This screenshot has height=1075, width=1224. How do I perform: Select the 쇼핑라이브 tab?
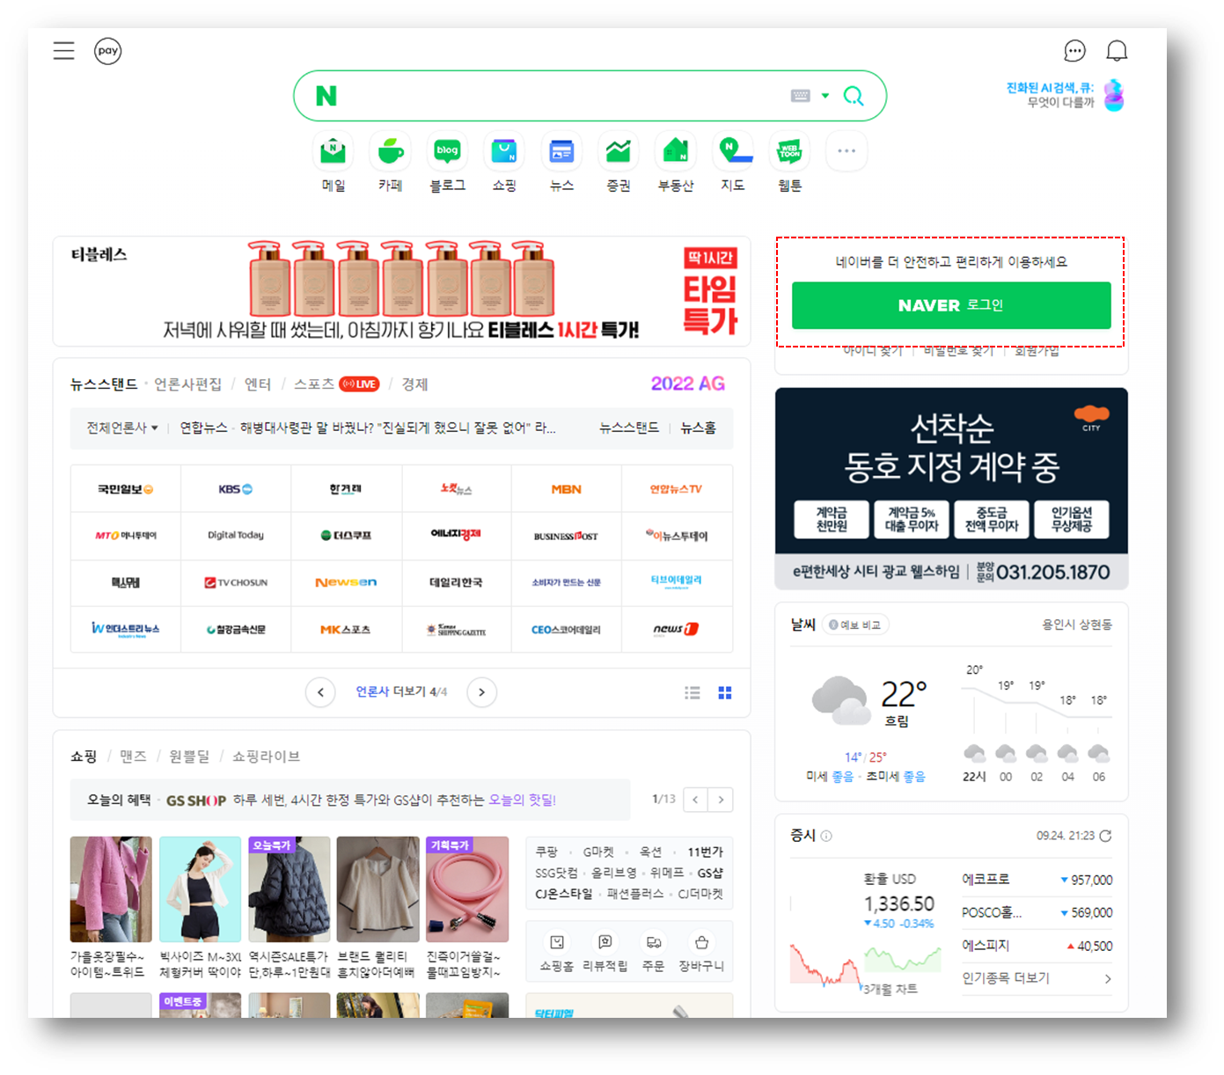click(x=266, y=757)
